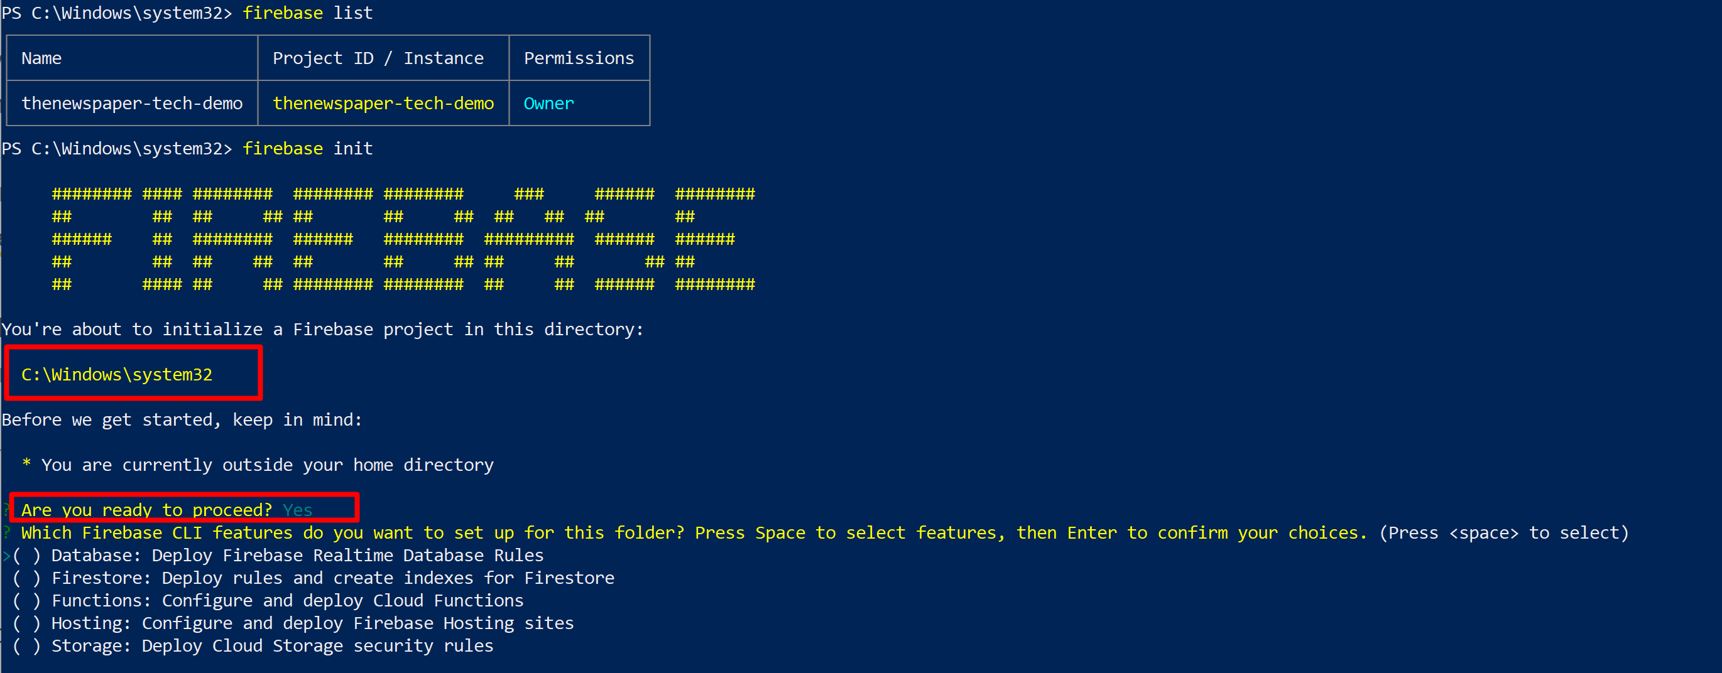Click the 'outside your home directory' warning line
1722x673 pixels.
(258, 465)
